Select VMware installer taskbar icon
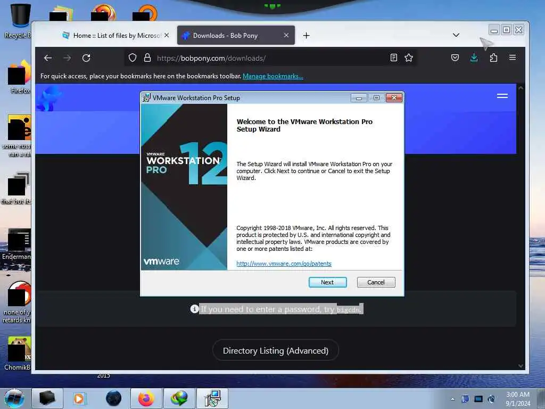This screenshot has height=409, width=545. [212, 398]
